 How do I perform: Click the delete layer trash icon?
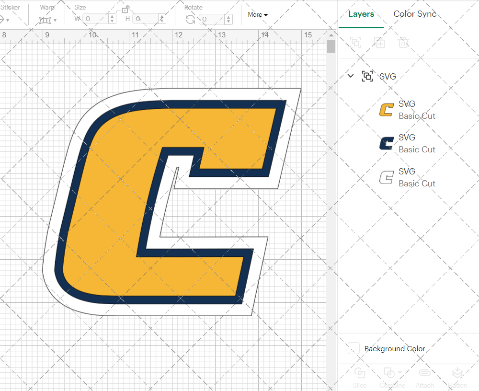click(404, 43)
